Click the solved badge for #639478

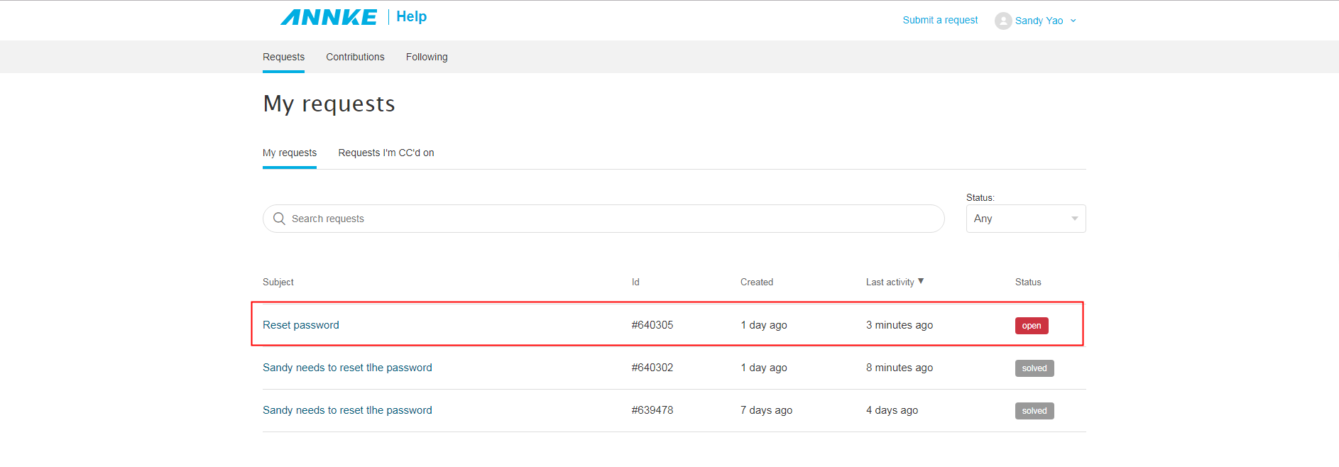click(1034, 411)
